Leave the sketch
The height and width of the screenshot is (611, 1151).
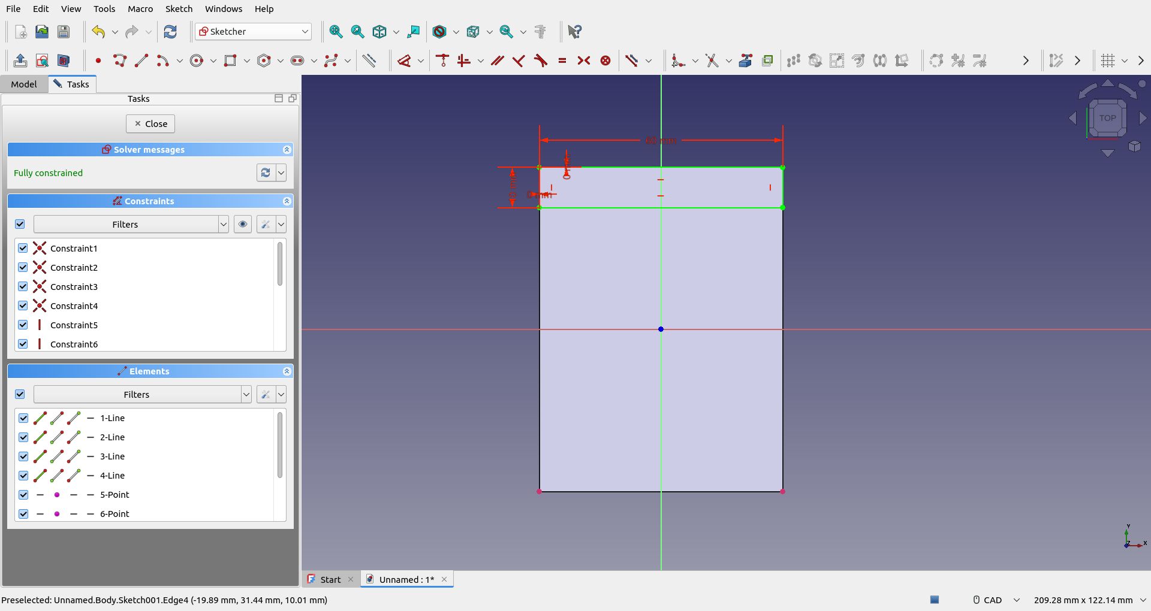[20, 61]
